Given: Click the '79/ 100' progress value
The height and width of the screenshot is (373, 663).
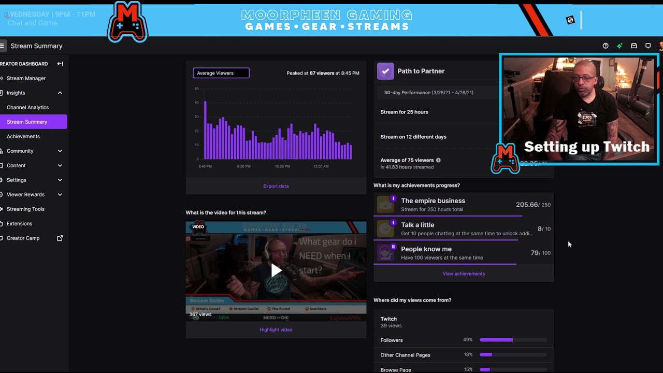Looking at the screenshot, I should [x=541, y=253].
